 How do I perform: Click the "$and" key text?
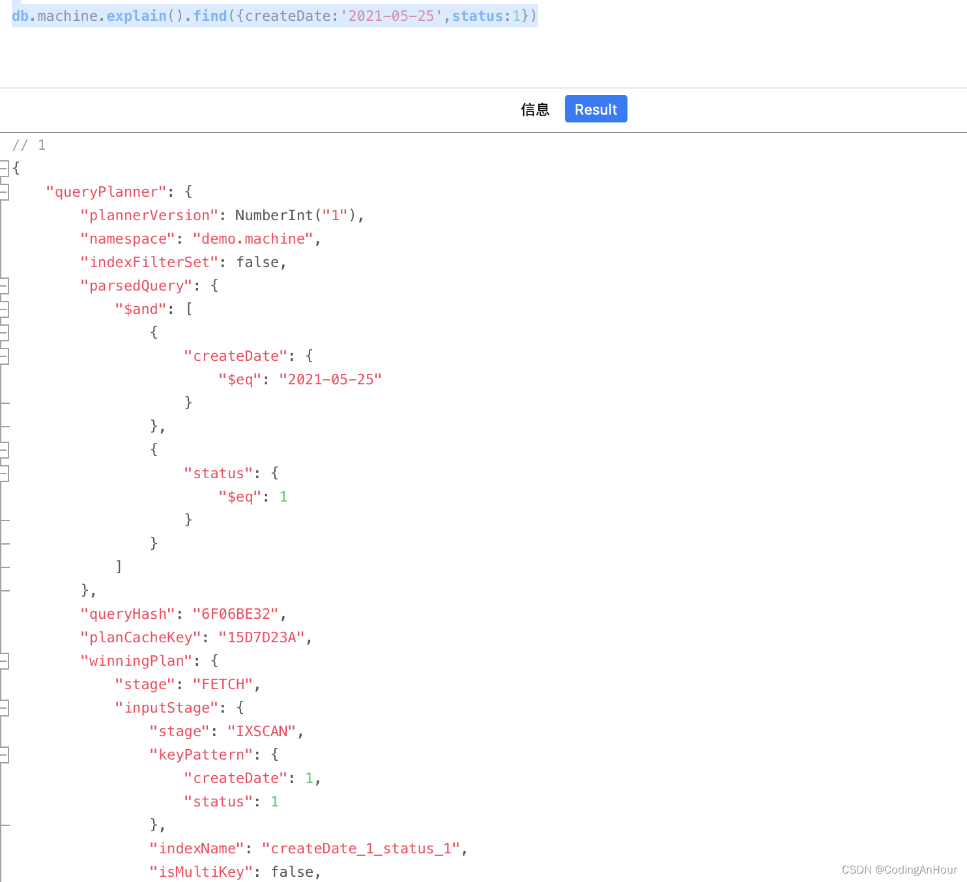point(141,309)
